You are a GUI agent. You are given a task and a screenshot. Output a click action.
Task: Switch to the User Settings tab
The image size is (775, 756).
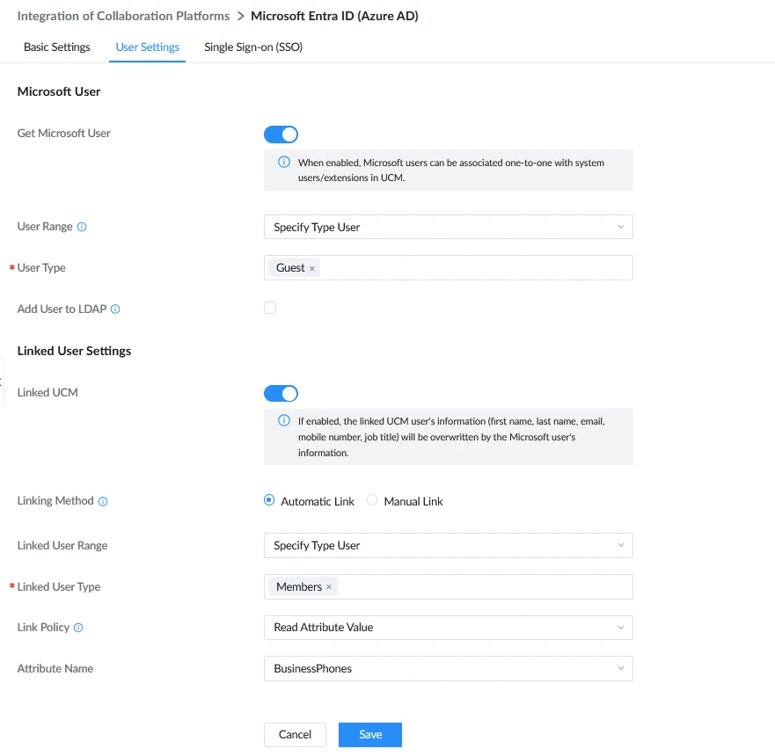(x=147, y=47)
